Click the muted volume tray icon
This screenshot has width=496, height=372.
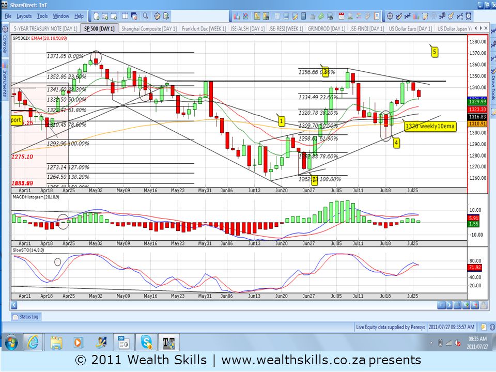[457, 343]
